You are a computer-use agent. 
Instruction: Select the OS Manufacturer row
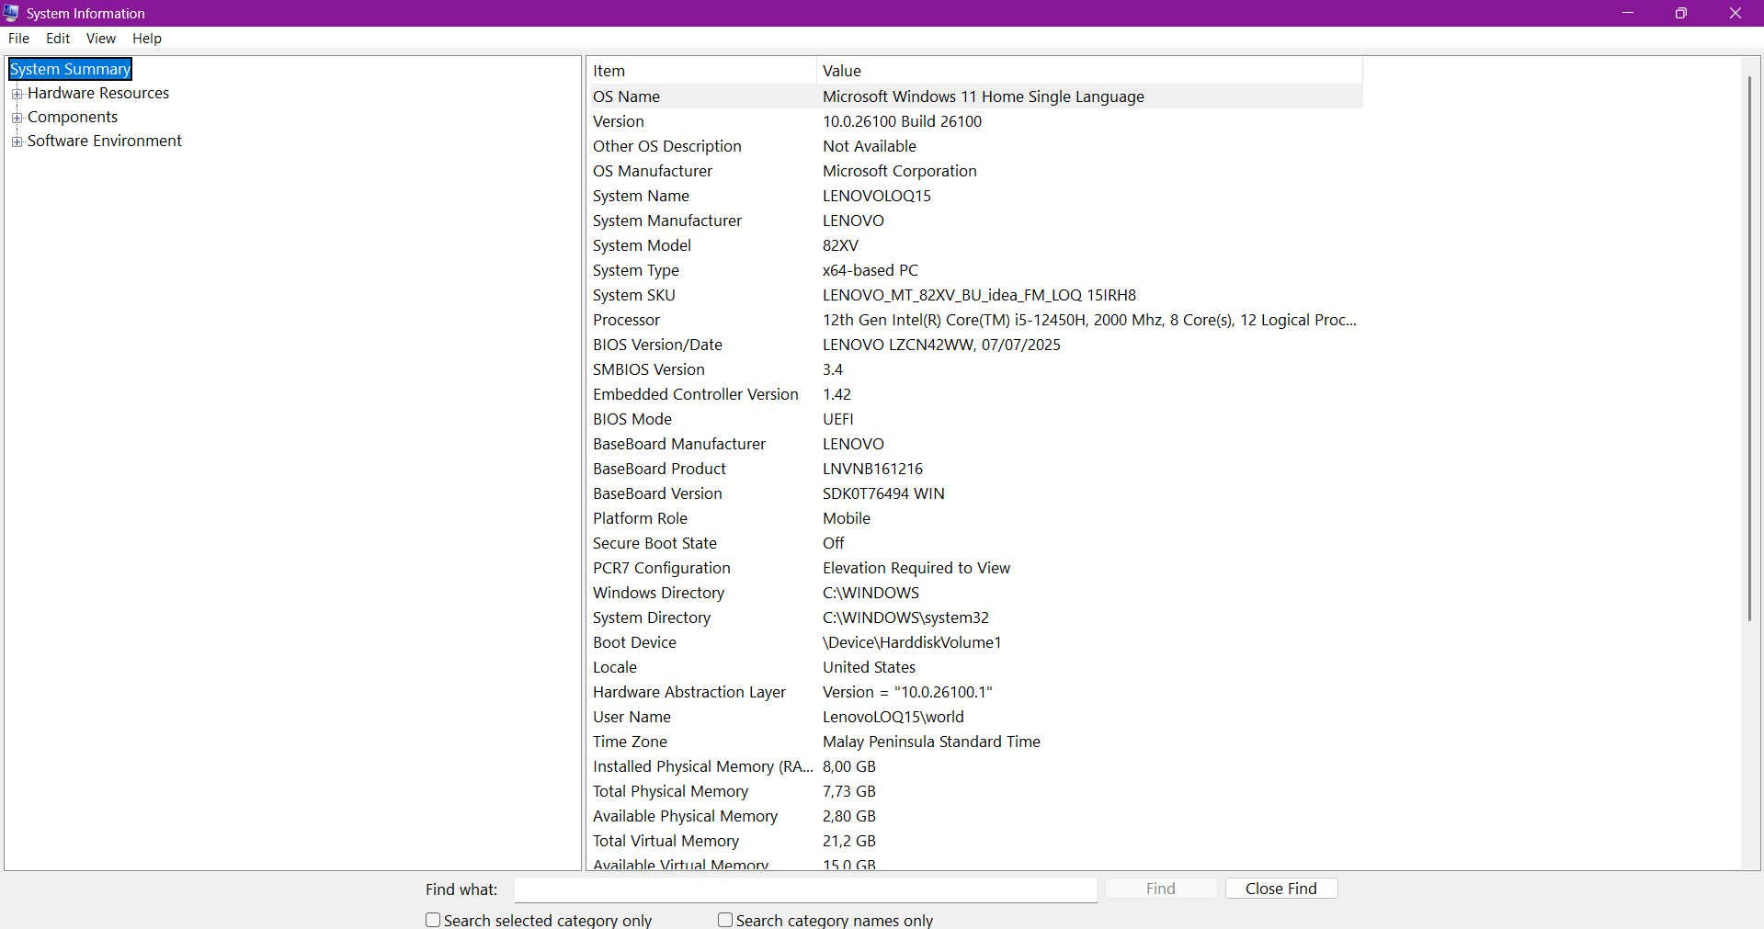[974, 171]
